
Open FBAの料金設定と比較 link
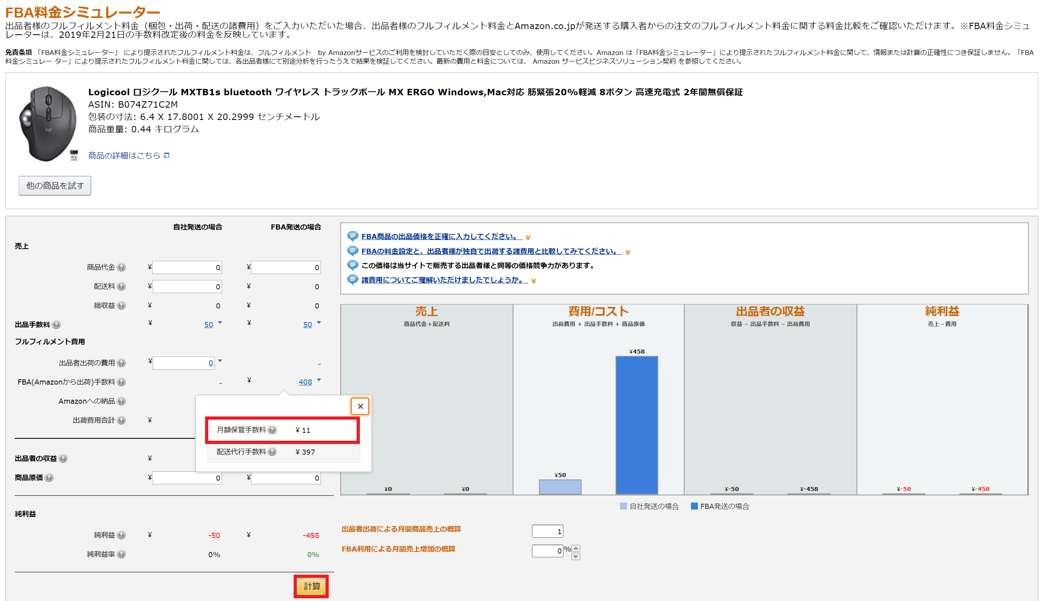(x=492, y=251)
